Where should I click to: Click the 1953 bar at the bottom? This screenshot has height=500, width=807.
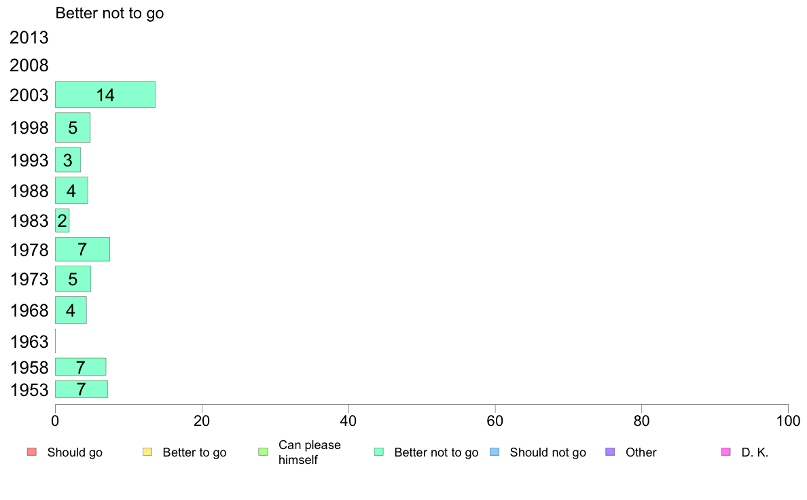[82, 389]
